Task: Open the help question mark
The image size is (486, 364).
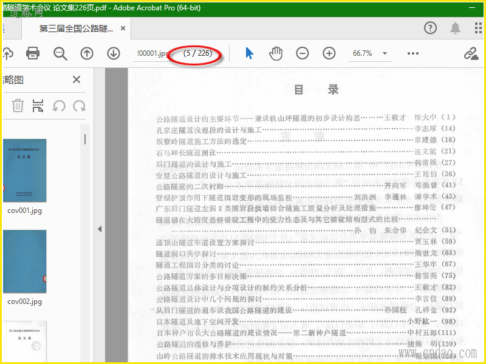Action: click(x=430, y=28)
